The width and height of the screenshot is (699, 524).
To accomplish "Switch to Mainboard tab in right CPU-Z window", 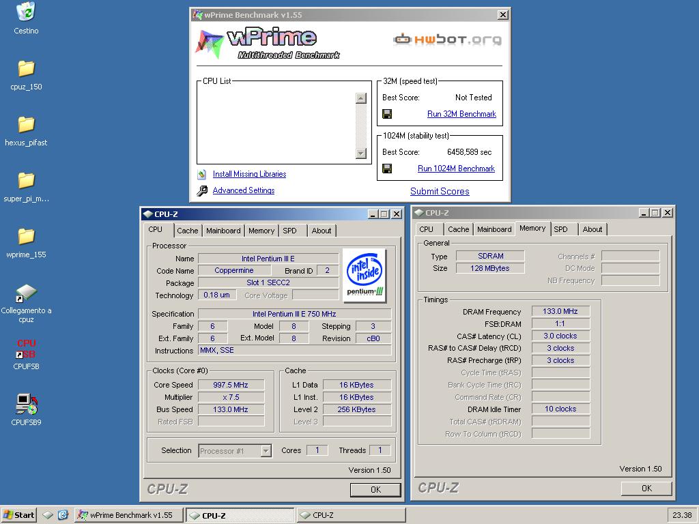I will click(x=494, y=229).
